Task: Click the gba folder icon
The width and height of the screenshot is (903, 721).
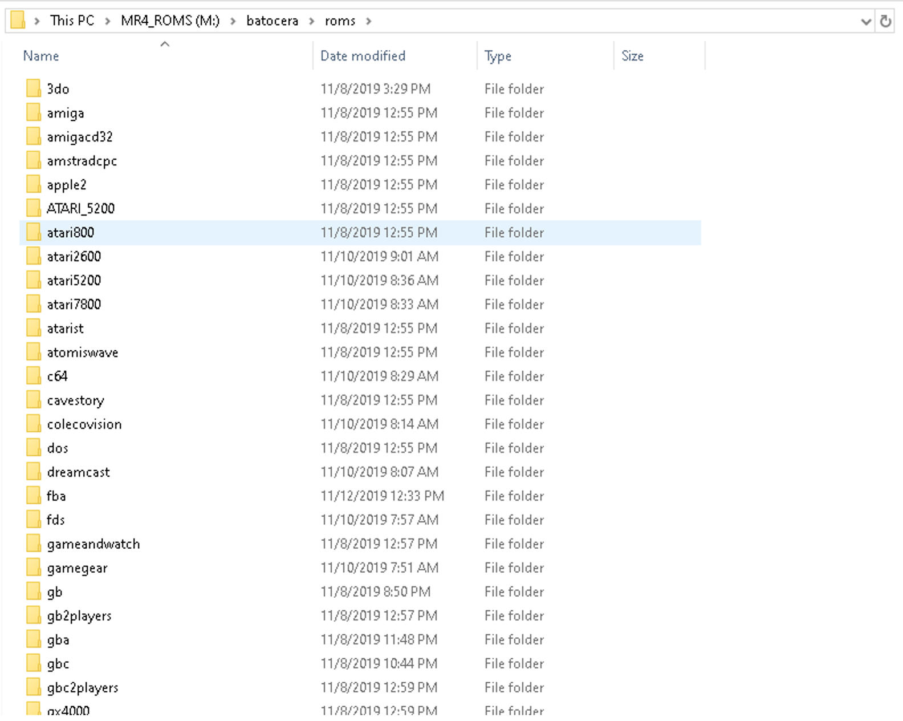Action: pyautogui.click(x=34, y=640)
